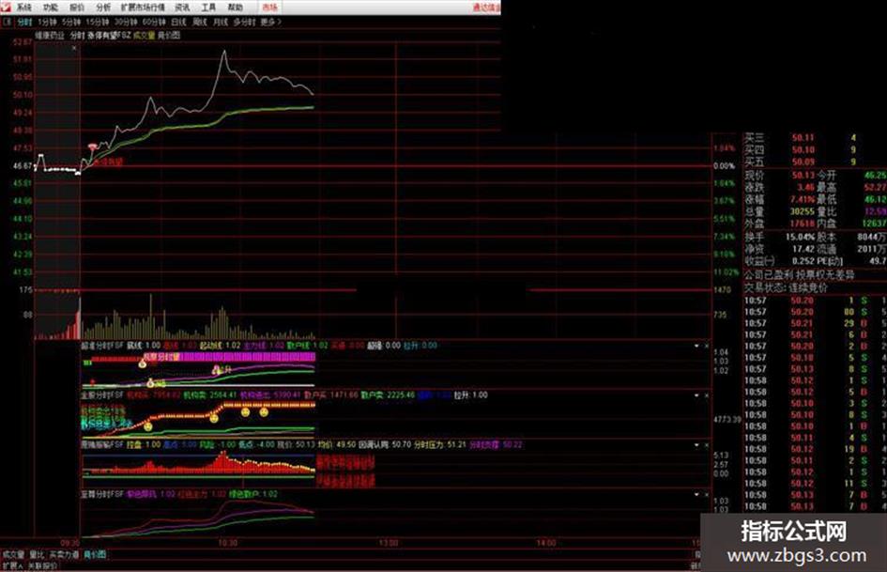This screenshot has height=572, width=887.
Task: Close the 至尊分时FSF panel
Action: 707,494
